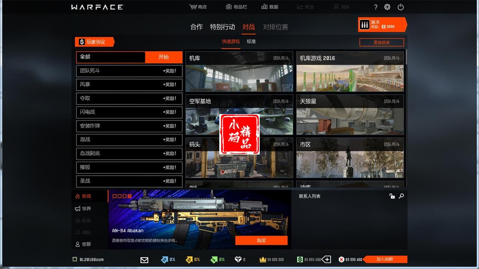Click the first news banner indicator square
The image size is (479, 269).
coord(115,196)
